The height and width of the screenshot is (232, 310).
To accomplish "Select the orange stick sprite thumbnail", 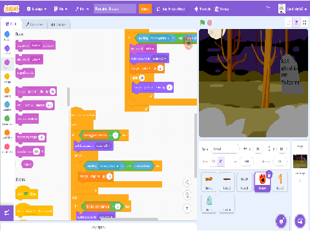I will click(280, 182).
